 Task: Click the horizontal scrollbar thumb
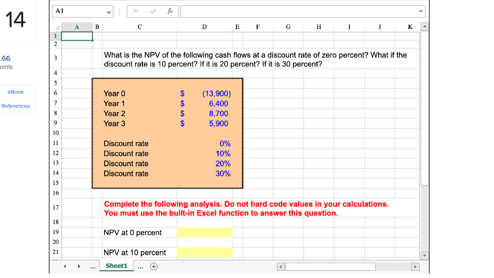330,267
